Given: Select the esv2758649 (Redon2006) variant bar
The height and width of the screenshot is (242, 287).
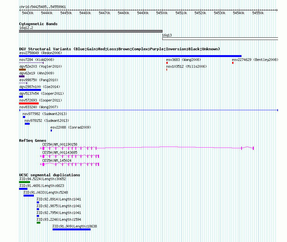Looking at the screenshot, I should pyautogui.click(x=130, y=56).
